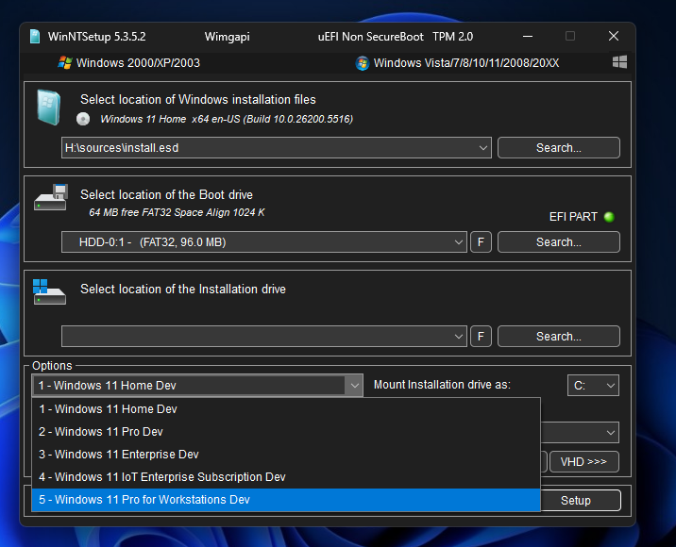Select 5 - Windows 11 Pro for Workstations Dev
This screenshot has height=547, width=676.
286,500
